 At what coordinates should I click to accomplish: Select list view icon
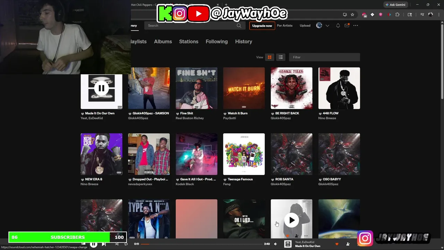[281, 57]
